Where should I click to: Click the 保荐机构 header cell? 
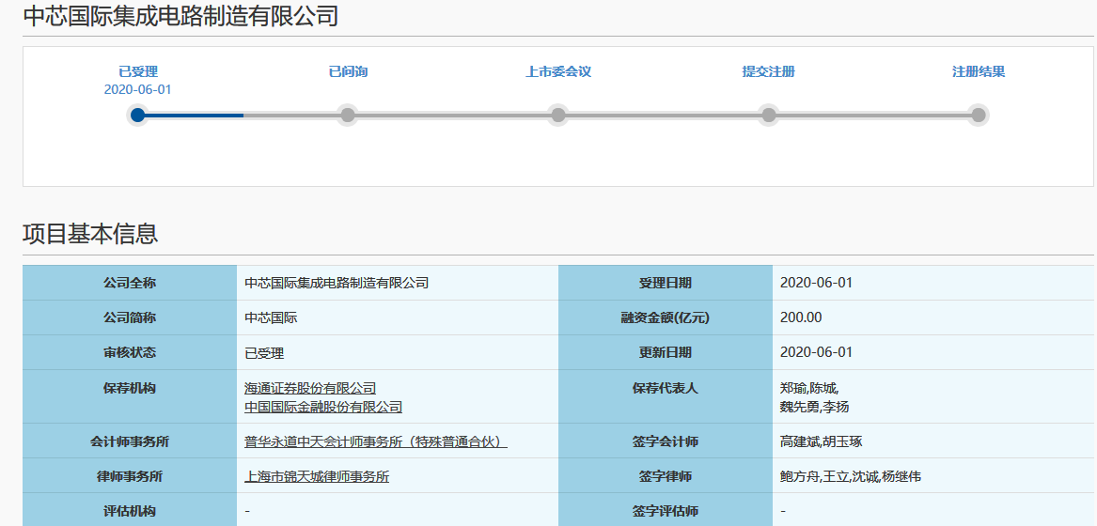click(x=130, y=396)
